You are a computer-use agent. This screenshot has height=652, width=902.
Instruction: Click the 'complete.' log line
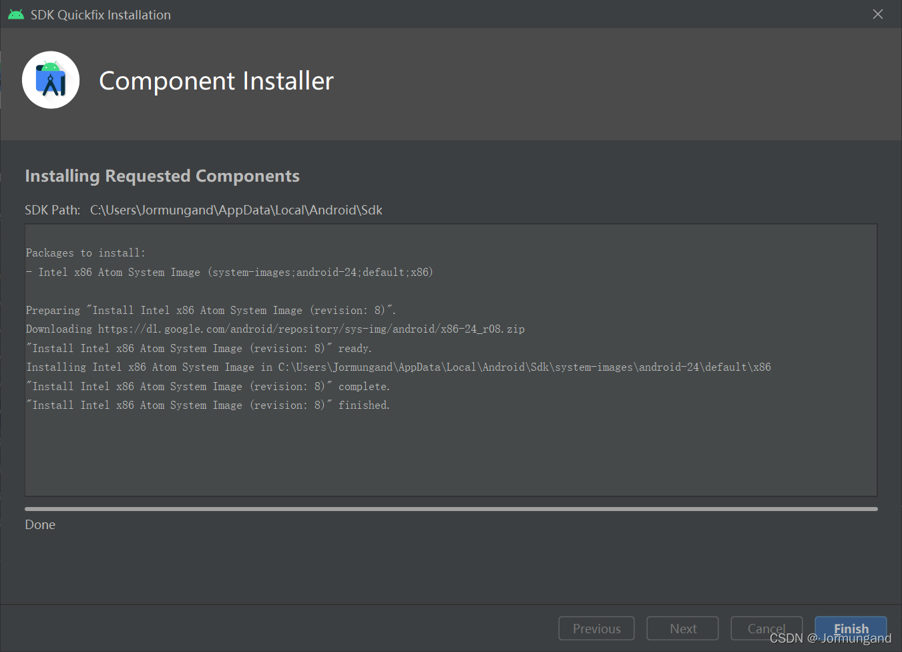click(208, 386)
